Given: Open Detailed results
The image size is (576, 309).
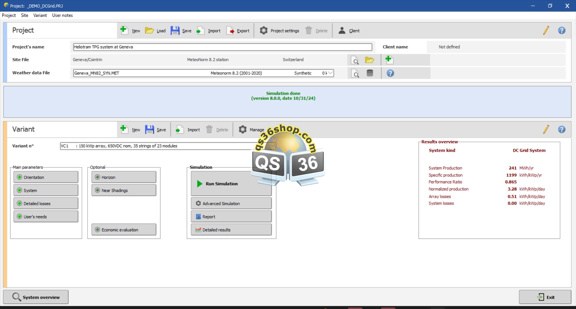Looking at the screenshot, I should pyautogui.click(x=231, y=230).
